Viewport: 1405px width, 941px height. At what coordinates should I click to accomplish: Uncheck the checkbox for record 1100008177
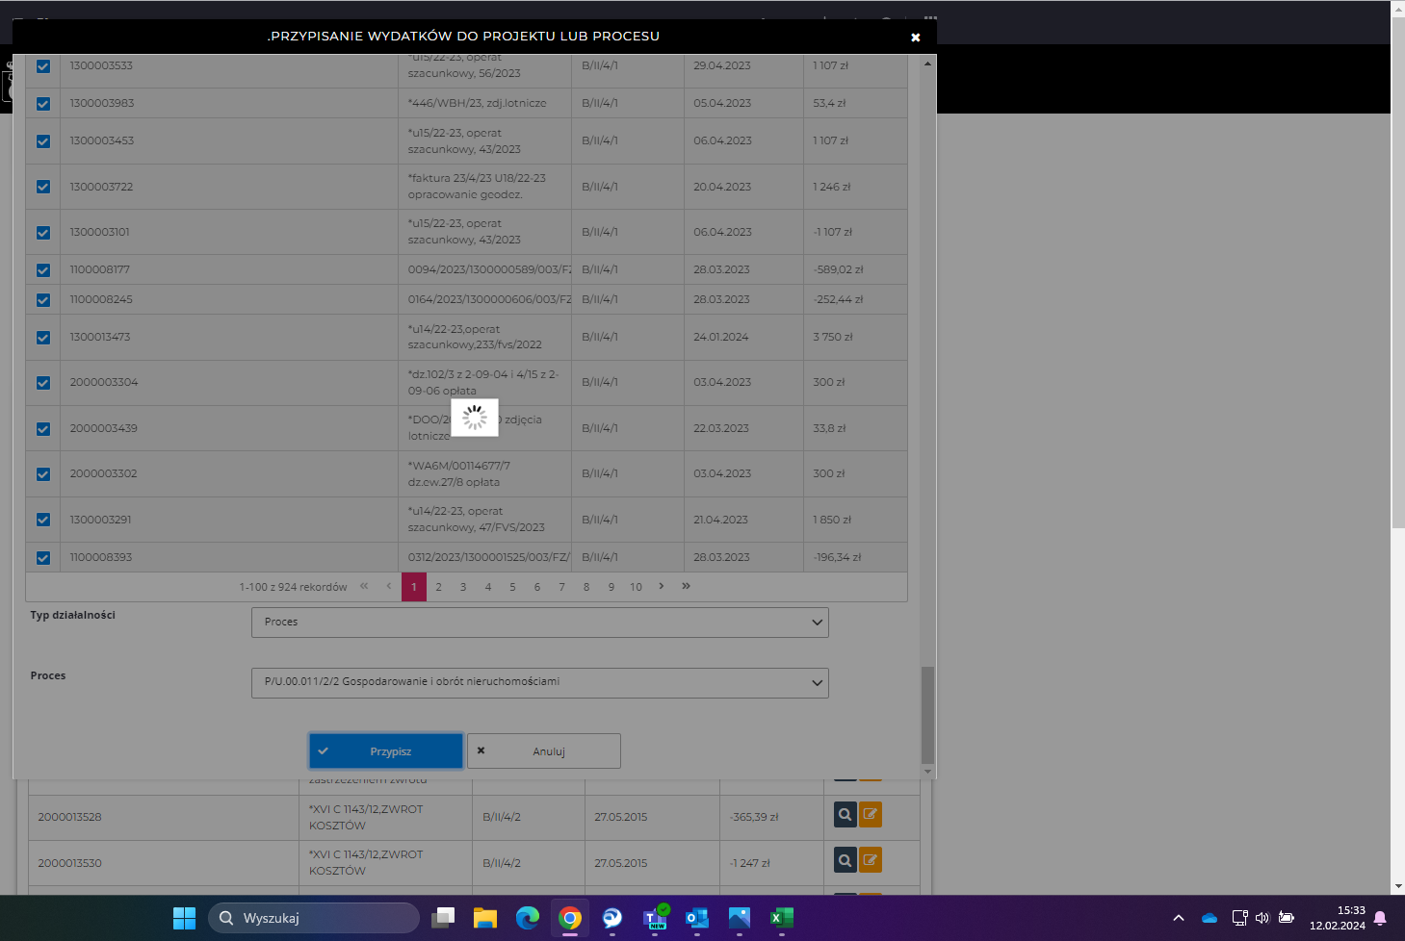pyautogui.click(x=43, y=270)
